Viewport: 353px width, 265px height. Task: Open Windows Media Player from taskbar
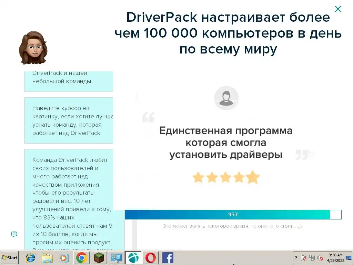pos(64,258)
